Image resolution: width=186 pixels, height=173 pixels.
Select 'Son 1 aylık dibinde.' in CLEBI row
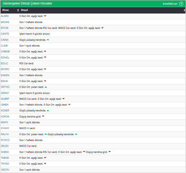[x=30, y=46]
